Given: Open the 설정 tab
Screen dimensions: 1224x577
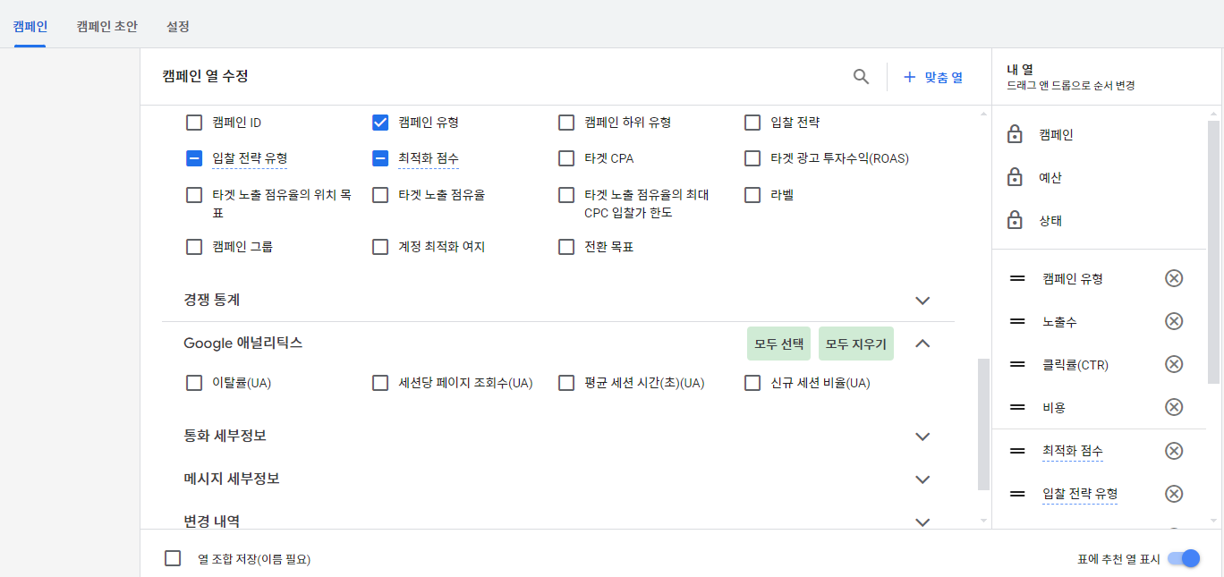Looking at the screenshot, I should tap(178, 27).
